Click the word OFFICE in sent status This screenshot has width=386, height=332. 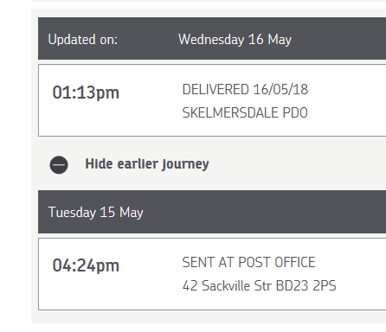(295, 262)
